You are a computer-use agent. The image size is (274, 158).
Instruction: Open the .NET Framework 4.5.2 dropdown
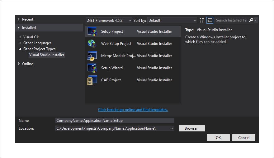109,21
